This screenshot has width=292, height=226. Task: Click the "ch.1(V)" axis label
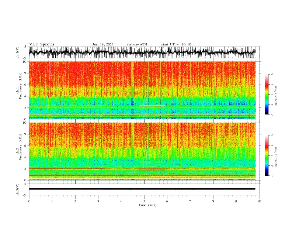click(x=18, y=52)
